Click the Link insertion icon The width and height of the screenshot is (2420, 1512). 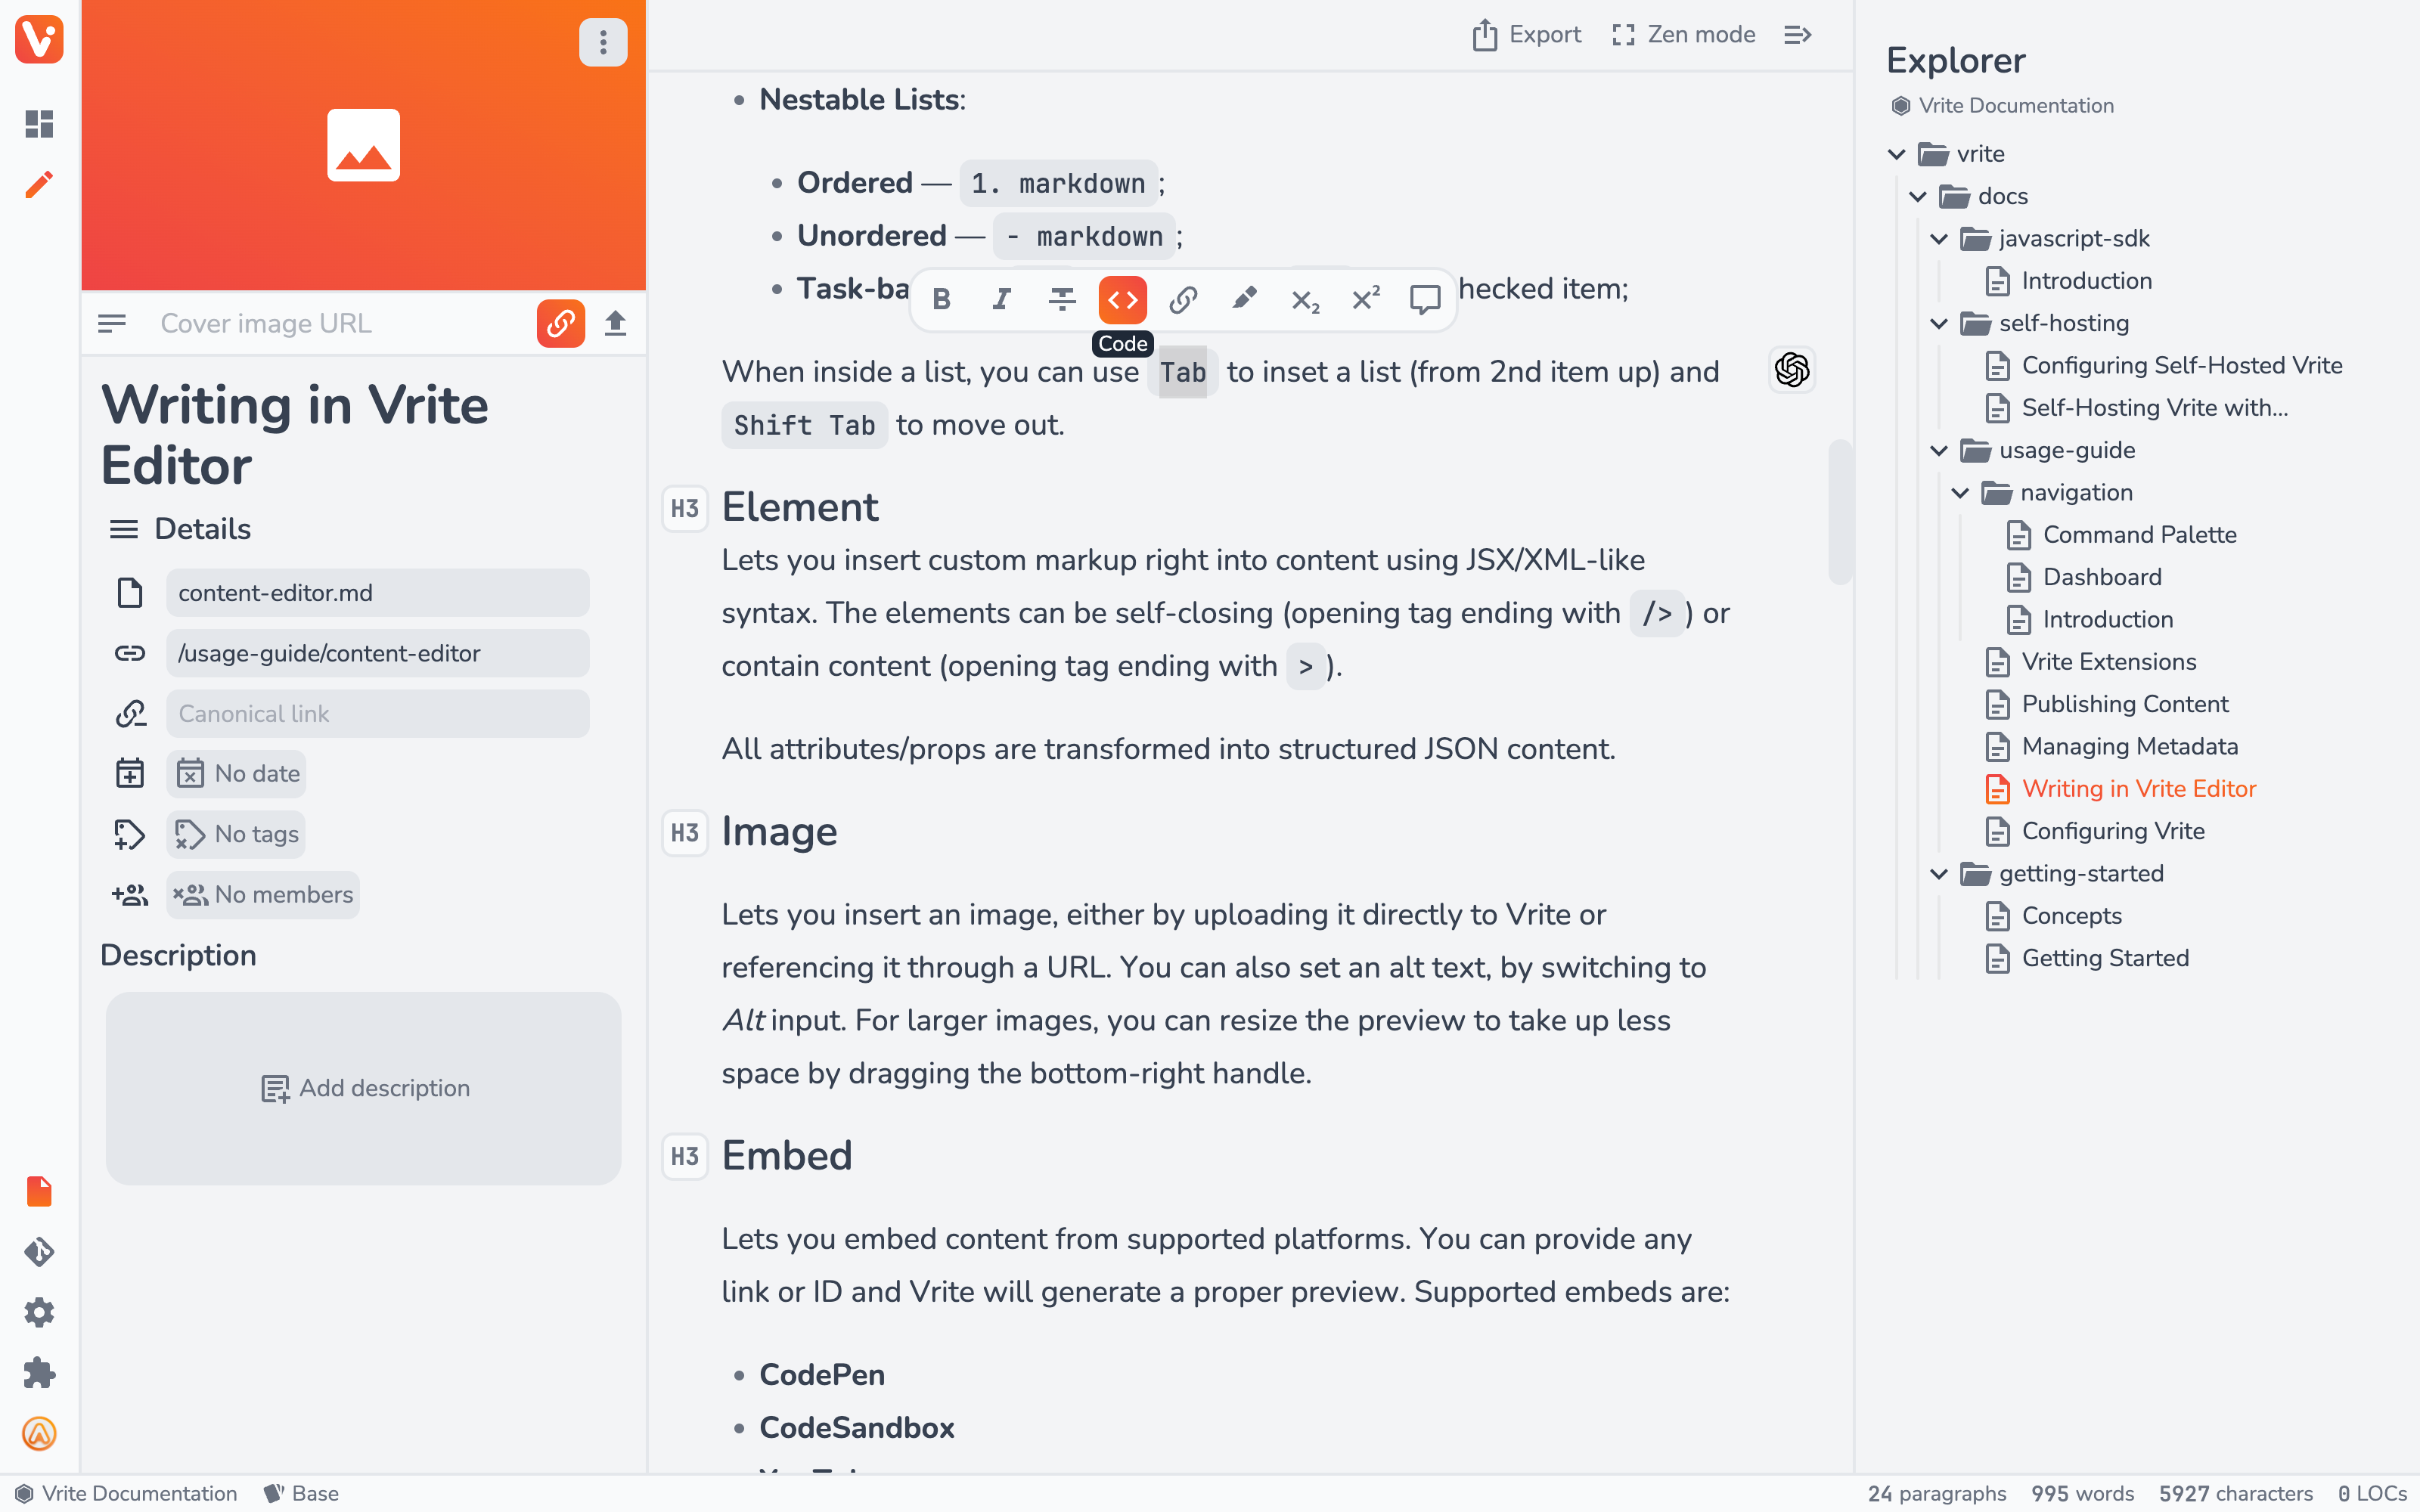1183,299
